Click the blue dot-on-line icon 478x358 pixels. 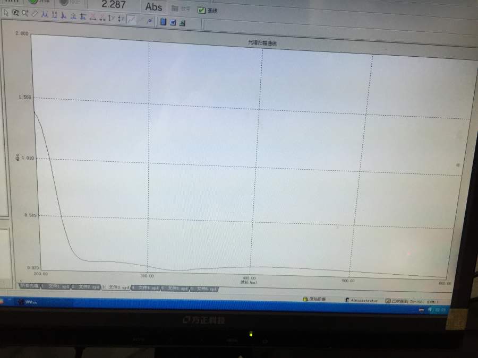150,20
